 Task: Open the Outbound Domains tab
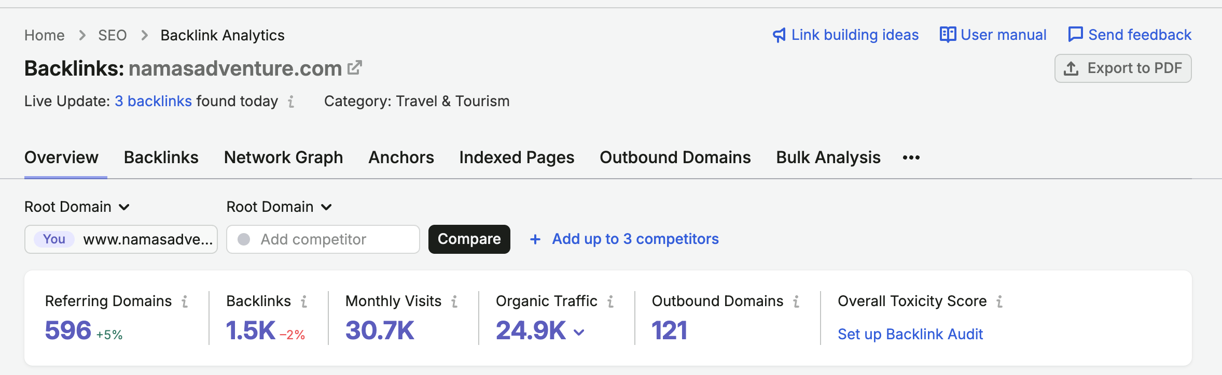coord(675,157)
